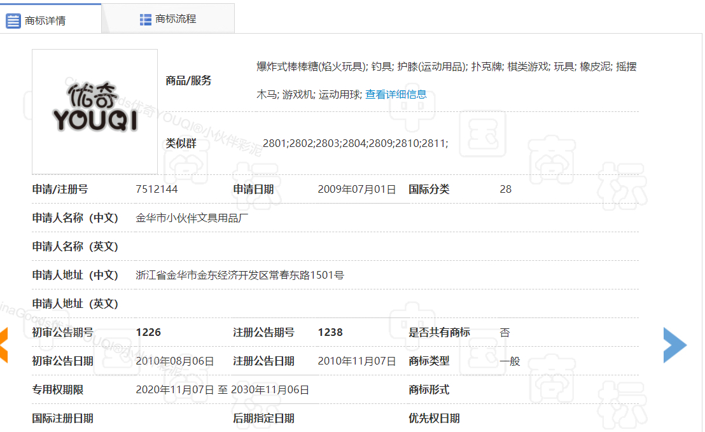The height and width of the screenshot is (432, 705).
Task: Click the 国际分类 label
Action: coord(429,189)
